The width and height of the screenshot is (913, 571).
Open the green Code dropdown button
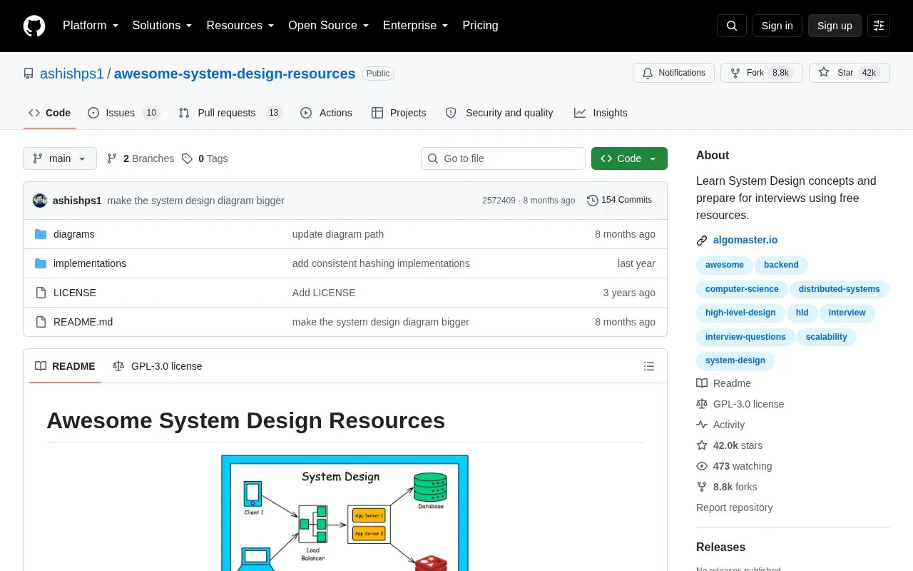point(629,158)
